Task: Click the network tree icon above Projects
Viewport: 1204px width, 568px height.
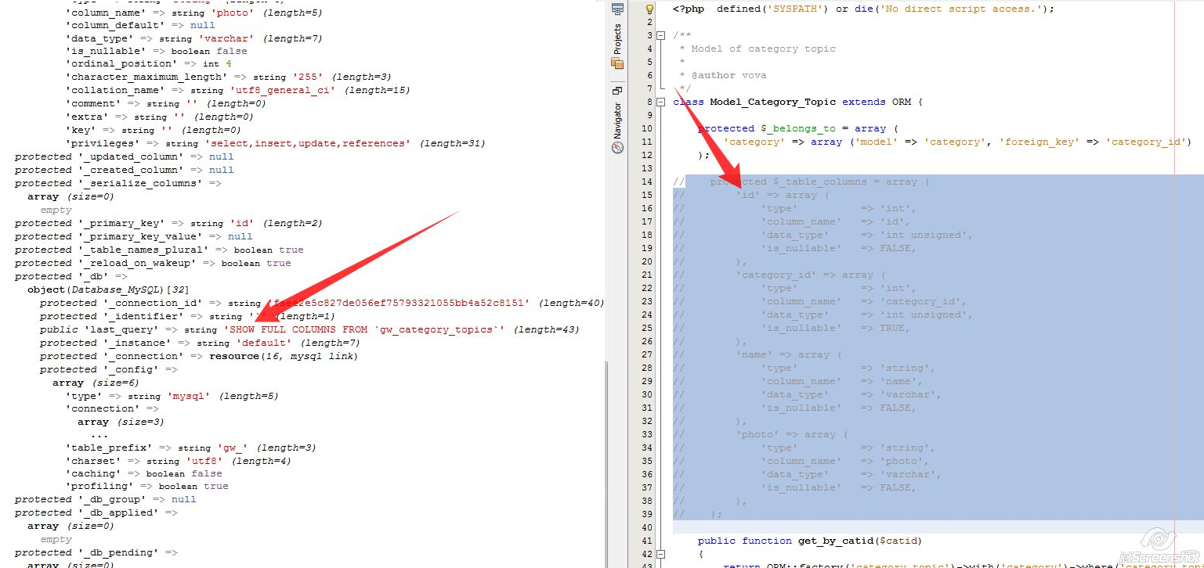Action: [x=617, y=9]
